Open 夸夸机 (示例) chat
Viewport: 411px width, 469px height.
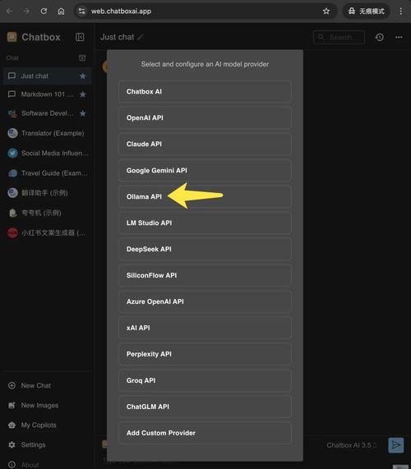coord(48,213)
